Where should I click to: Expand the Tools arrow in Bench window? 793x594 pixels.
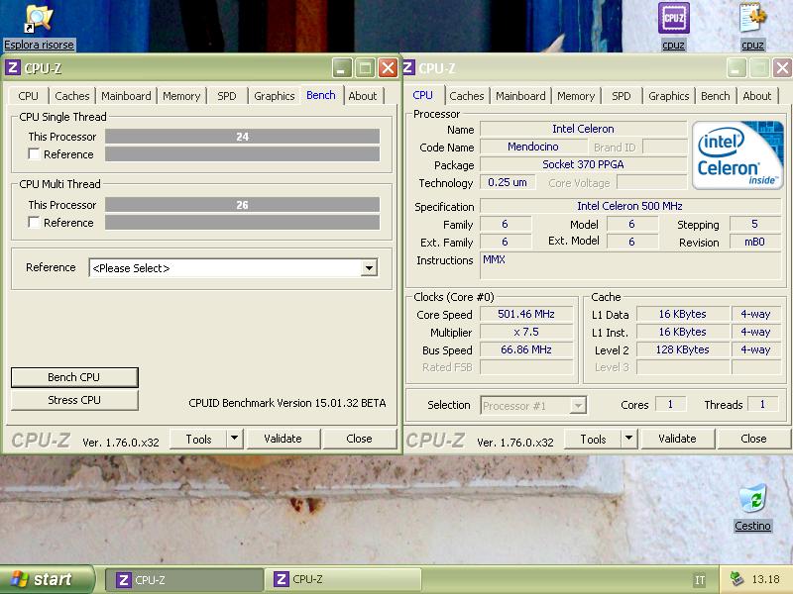coord(234,439)
